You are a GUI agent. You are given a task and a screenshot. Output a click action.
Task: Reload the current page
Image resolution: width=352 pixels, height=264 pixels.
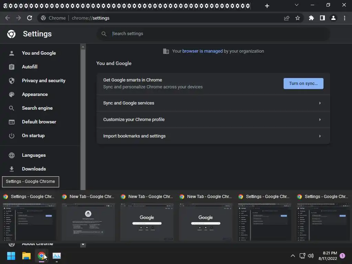pyautogui.click(x=30, y=18)
